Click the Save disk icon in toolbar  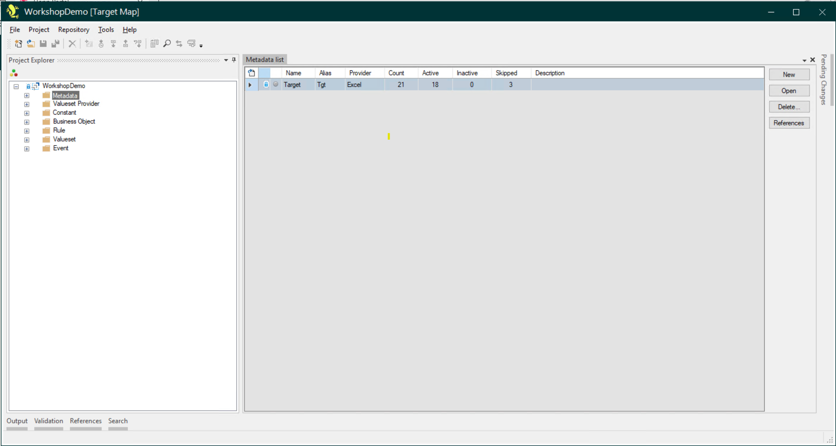click(x=43, y=44)
